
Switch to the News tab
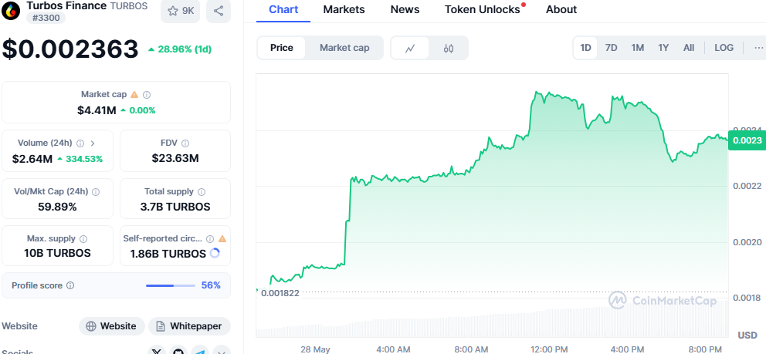pos(405,10)
